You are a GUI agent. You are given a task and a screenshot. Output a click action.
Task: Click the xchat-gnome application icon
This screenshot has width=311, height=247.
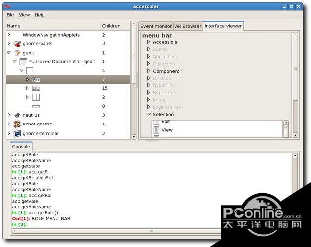click(x=17, y=124)
